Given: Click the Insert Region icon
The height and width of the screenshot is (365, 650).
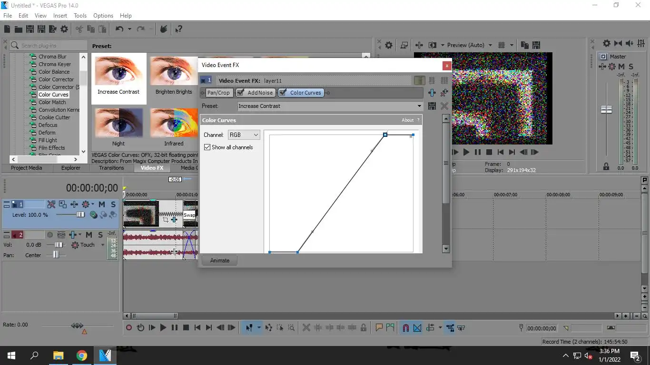Looking at the screenshot, I should click(x=390, y=327).
